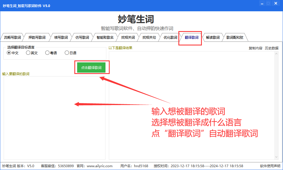Viewport: 283px width, 170px height.
Task: Go to the 歌词配和弦 tab
Action: [x=235, y=38]
